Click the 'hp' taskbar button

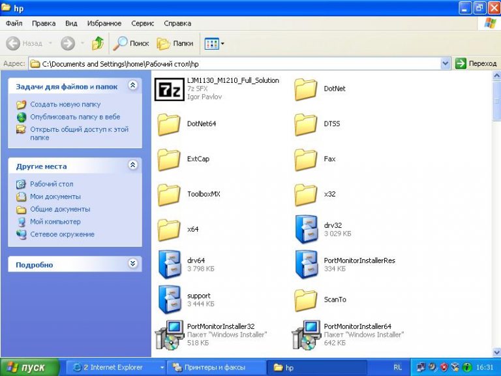pos(316,368)
